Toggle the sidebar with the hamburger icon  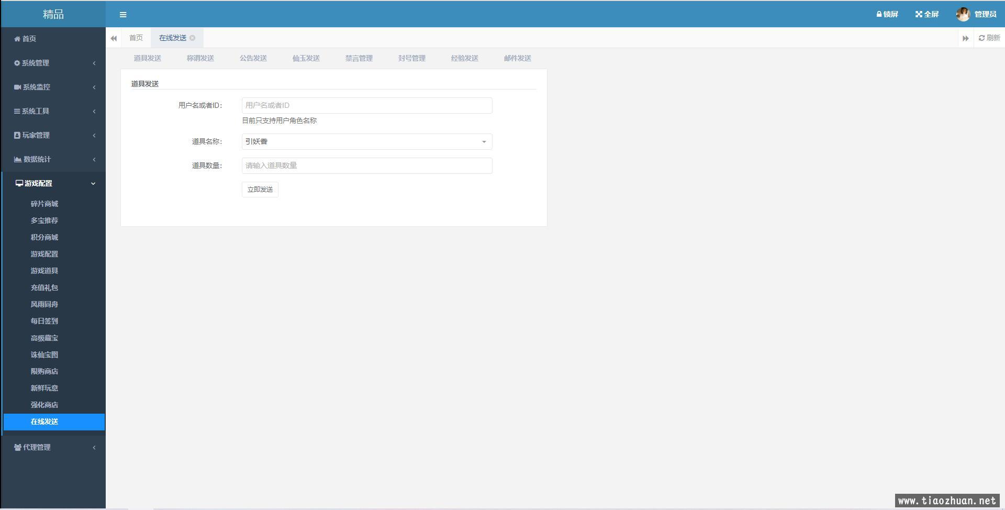pyautogui.click(x=123, y=15)
